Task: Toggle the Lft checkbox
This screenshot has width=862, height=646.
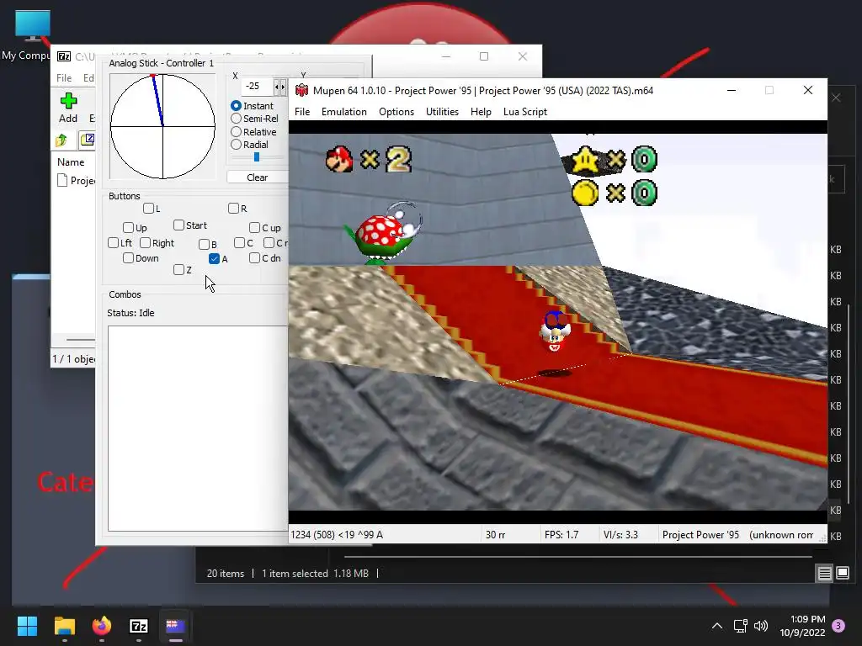Action: 114,243
